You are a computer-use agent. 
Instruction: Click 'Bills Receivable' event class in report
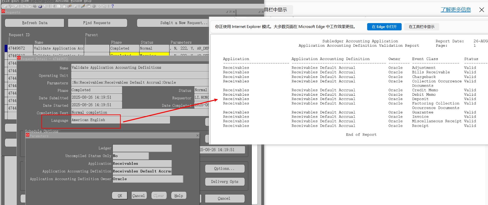[x=431, y=72]
